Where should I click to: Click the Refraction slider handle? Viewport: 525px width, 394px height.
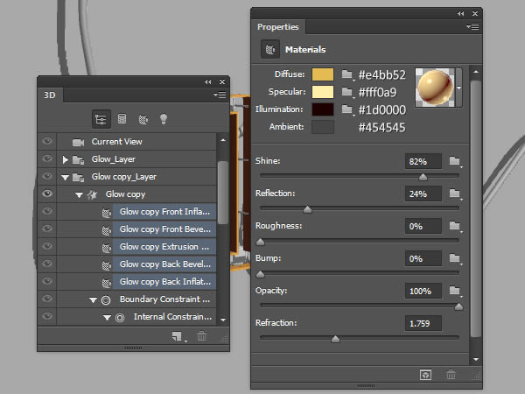[335, 339]
